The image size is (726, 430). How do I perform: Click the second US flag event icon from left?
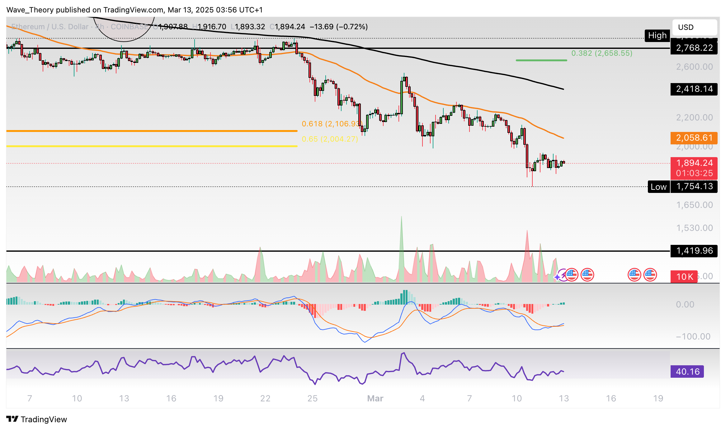tap(587, 275)
